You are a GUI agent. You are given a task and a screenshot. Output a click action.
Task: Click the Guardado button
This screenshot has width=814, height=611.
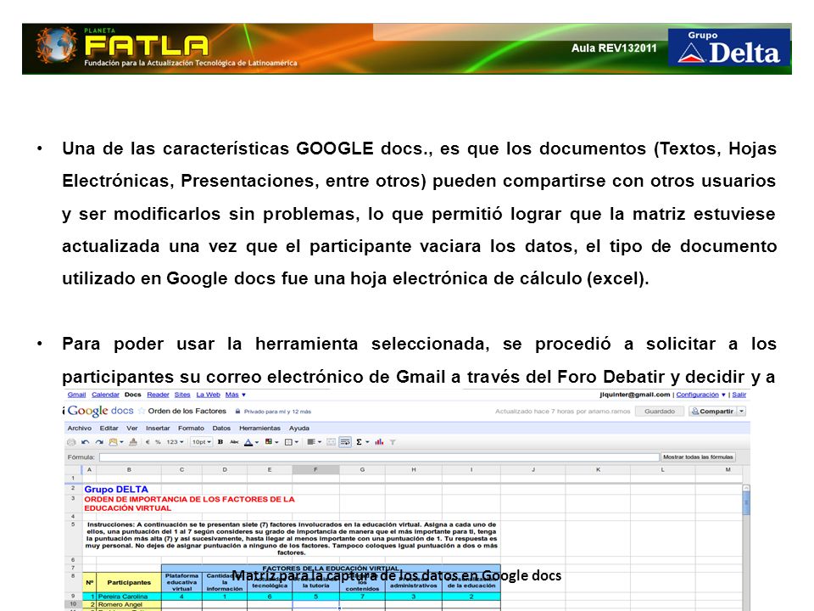(x=660, y=411)
